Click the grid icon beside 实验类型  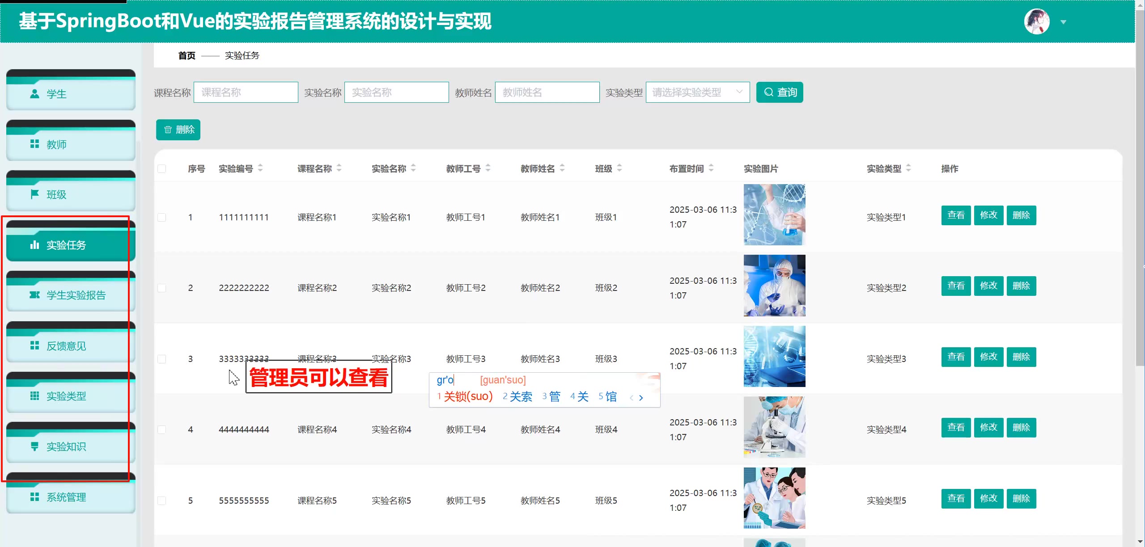point(34,396)
